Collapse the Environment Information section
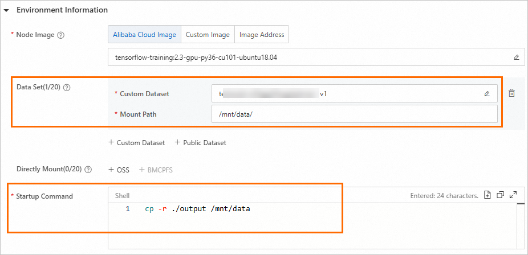This screenshot has width=528, height=255. [7, 10]
